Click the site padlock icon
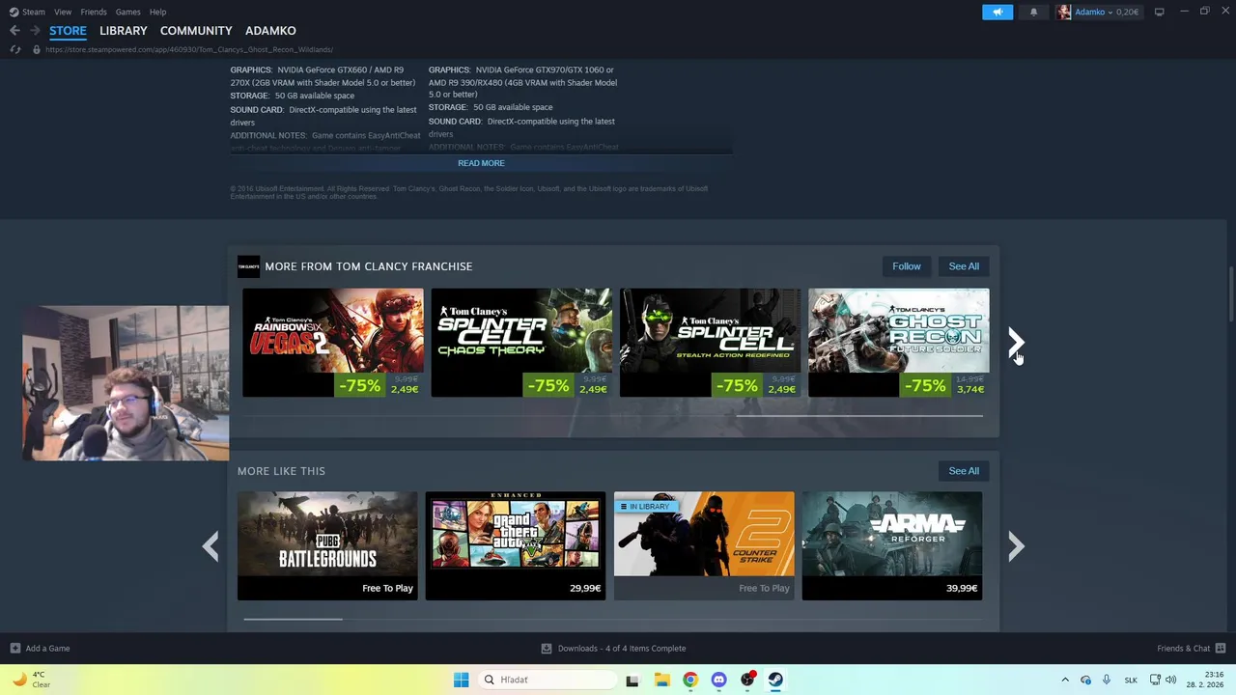This screenshot has width=1236, height=695. point(37,49)
